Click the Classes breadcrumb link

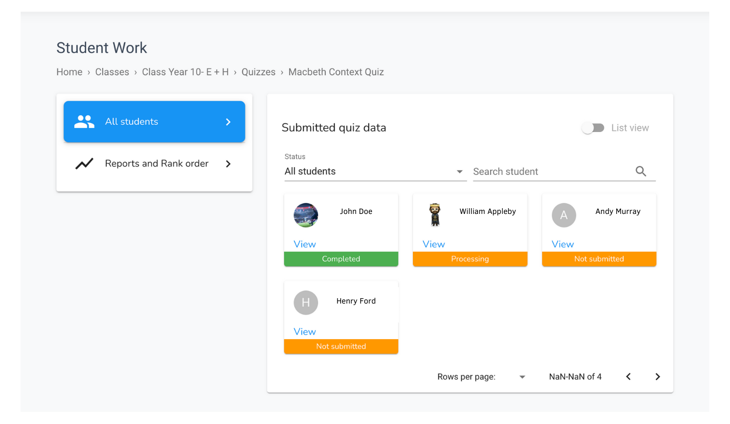112,72
